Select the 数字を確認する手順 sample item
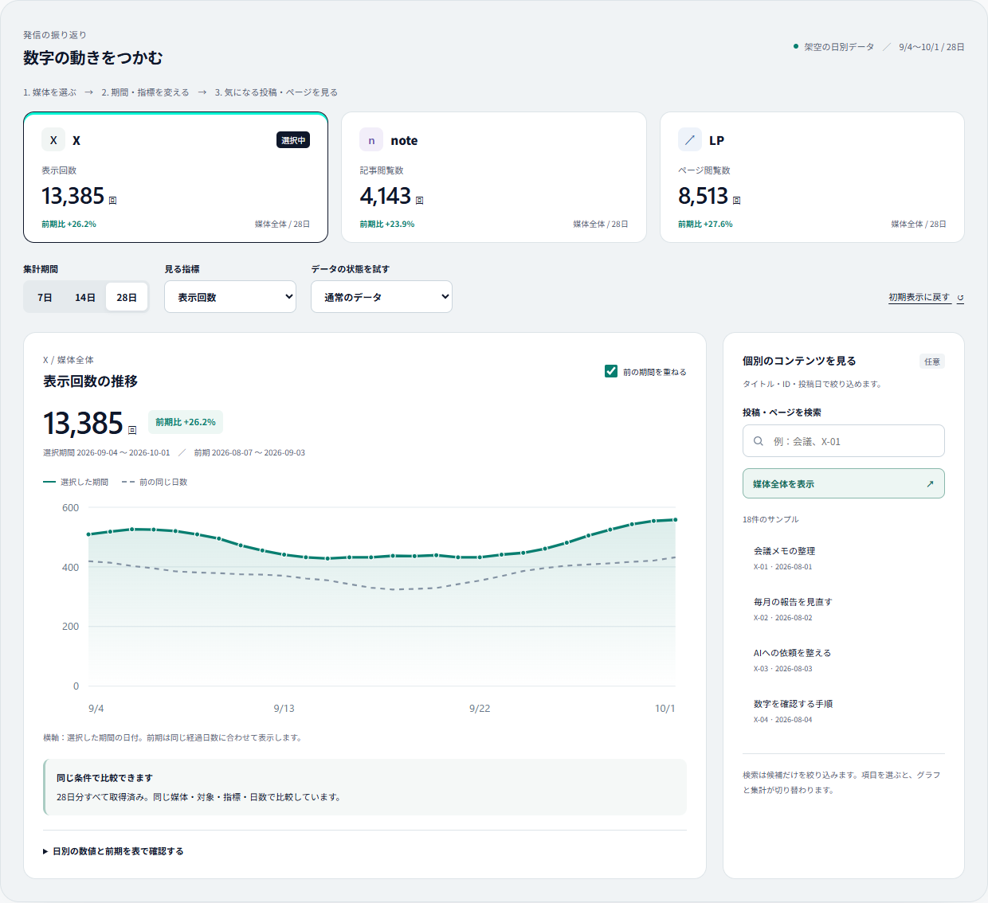Screen dimensions: 988x903 [x=844, y=710]
